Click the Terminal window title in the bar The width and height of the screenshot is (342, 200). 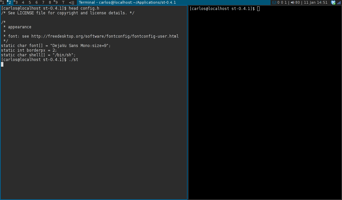127,2
